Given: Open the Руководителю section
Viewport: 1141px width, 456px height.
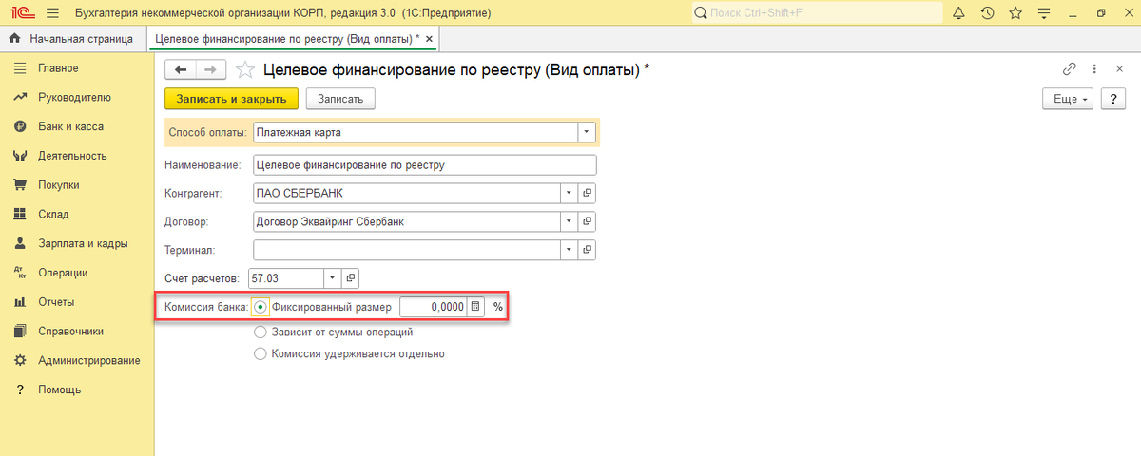Looking at the screenshot, I should (x=74, y=97).
